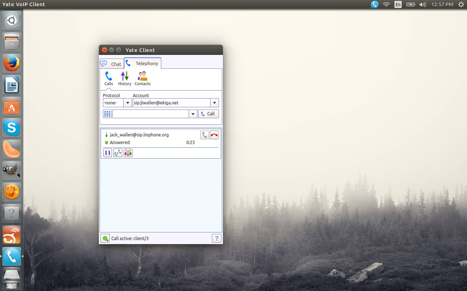This screenshot has width=467, height=291.
Task: Put the active call on hold
Action: click(108, 153)
